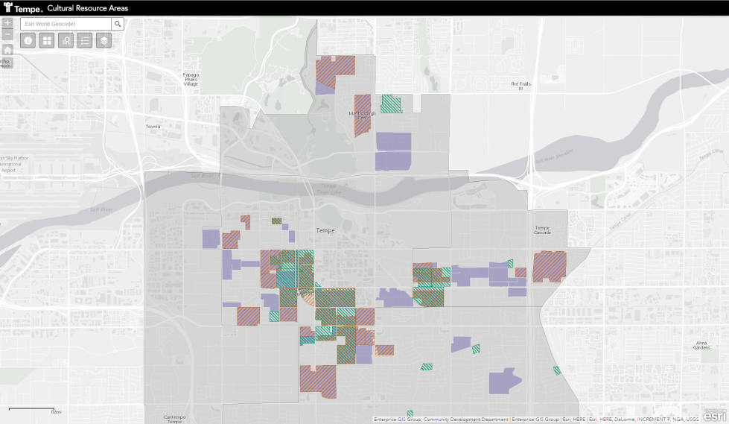Click the Alma Gardens map label
This screenshot has height=424, width=729.
(701, 345)
